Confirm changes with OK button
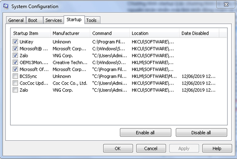 pos(118,148)
